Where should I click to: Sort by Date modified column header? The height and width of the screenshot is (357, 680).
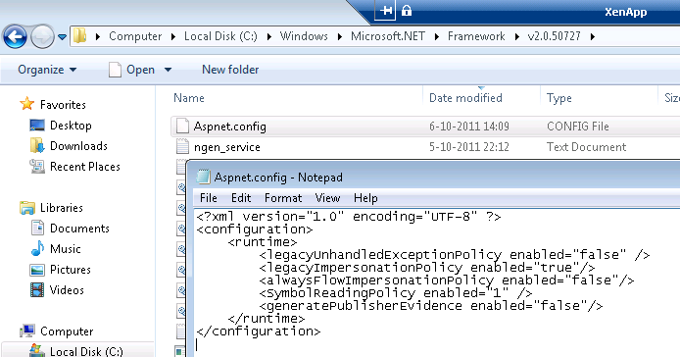coord(465,98)
